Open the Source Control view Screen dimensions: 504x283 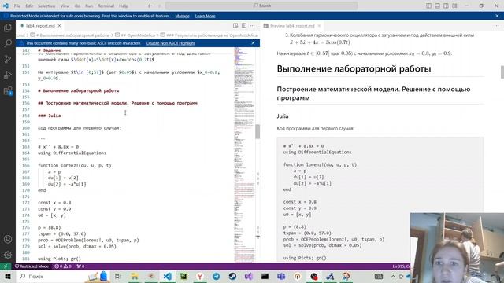pyautogui.click(x=8, y=59)
